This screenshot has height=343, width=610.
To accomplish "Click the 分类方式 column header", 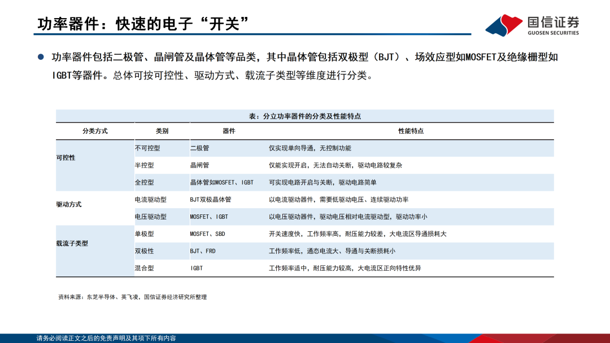I will click(95, 131).
